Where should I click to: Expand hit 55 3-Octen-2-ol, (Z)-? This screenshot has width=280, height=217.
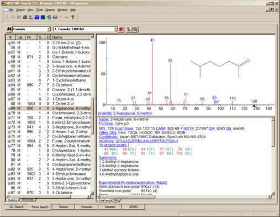pyautogui.click(x=9, y=43)
